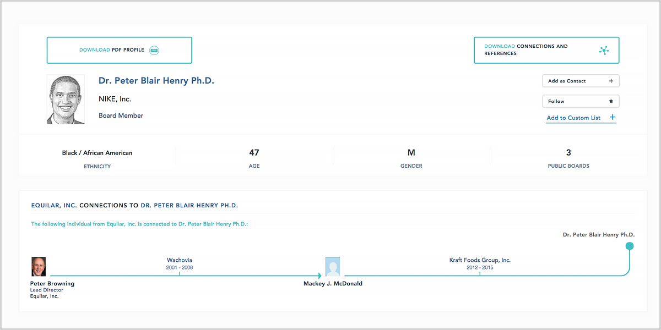Click the age value 47
The width and height of the screenshot is (661, 330).
point(254,152)
